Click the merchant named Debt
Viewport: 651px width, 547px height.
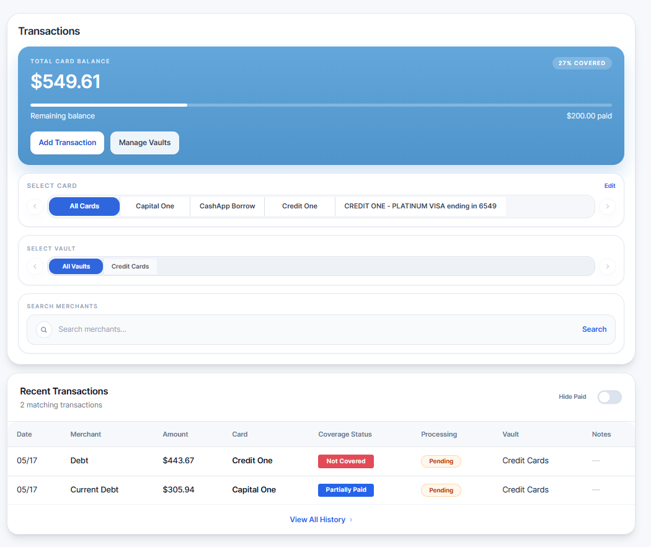(x=79, y=461)
